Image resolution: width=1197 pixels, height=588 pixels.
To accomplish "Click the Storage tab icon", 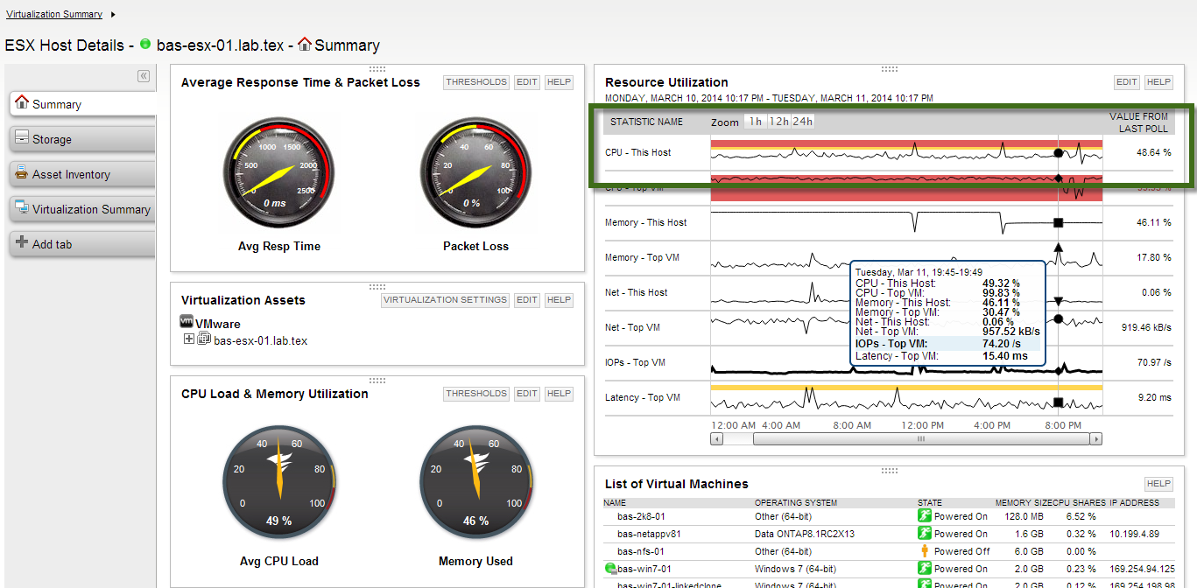I will 22,138.
